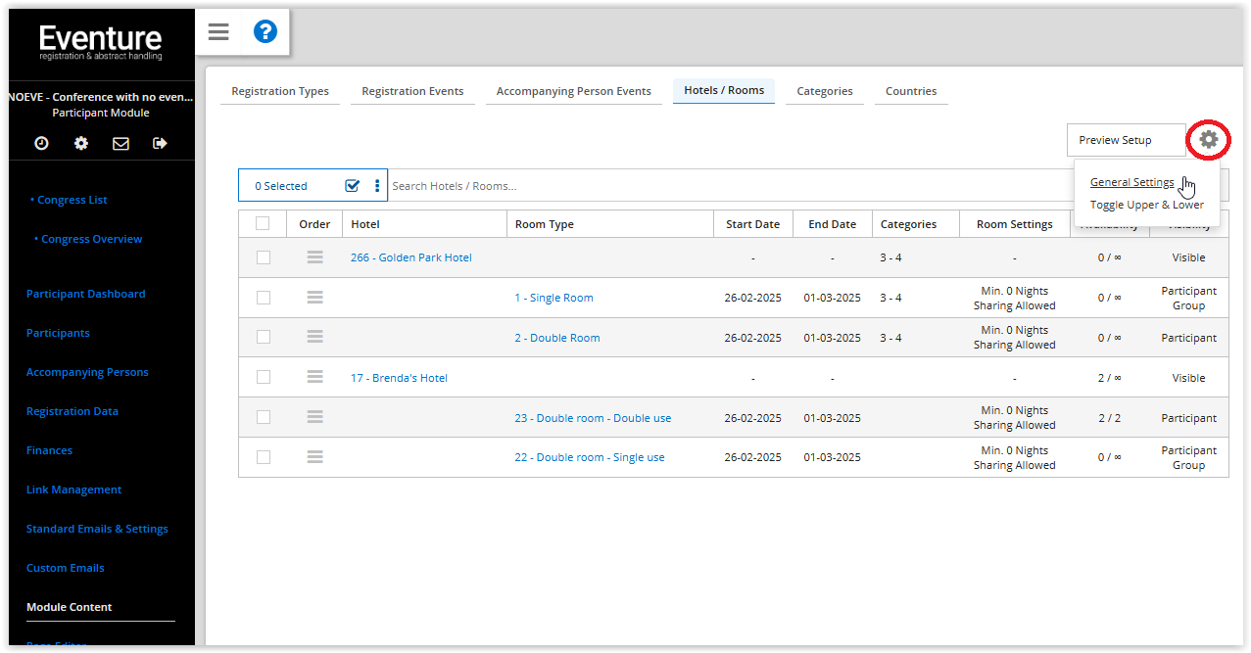Tick the checkbox for Single Room row

coord(263,298)
